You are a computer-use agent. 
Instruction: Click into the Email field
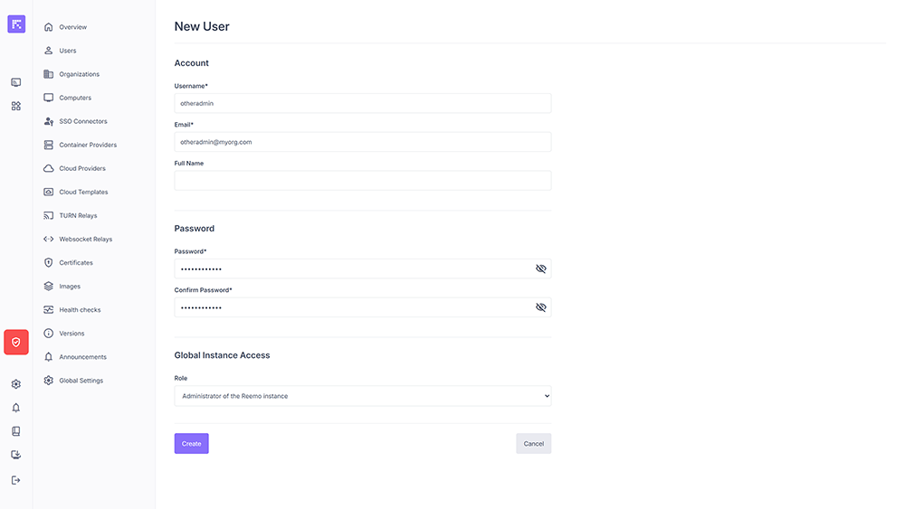(x=362, y=142)
